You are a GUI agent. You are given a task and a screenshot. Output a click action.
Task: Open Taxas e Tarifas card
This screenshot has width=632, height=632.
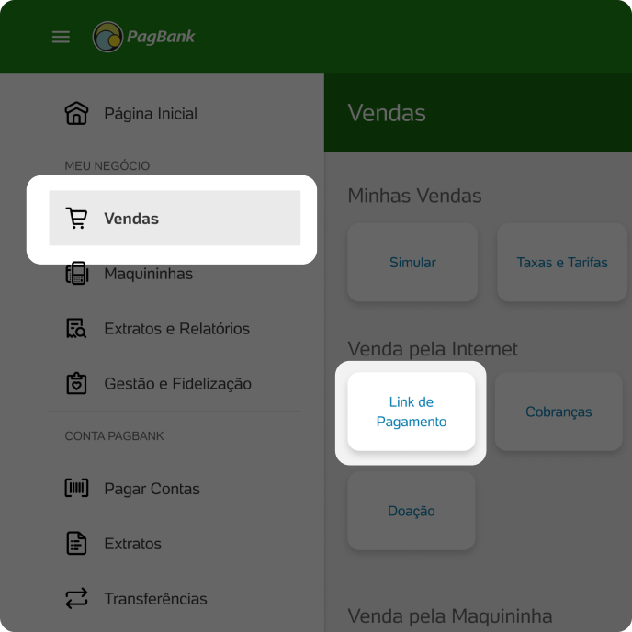(x=562, y=263)
